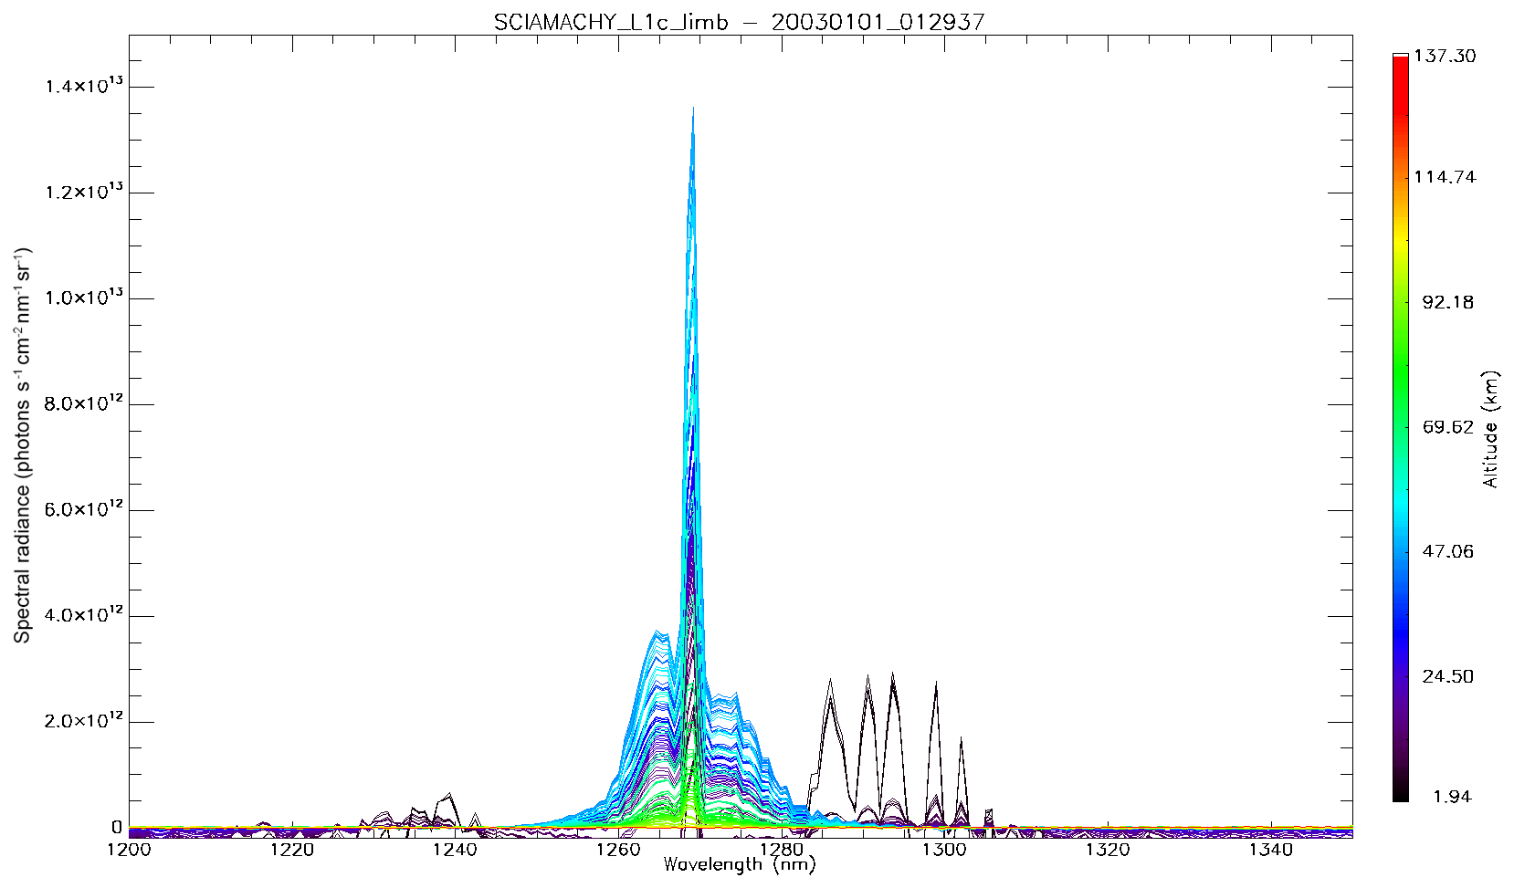Image resolution: width=1514 pixels, height=888 pixels.
Task: Click the 137.30 colorbar tick label
Action: (1444, 57)
